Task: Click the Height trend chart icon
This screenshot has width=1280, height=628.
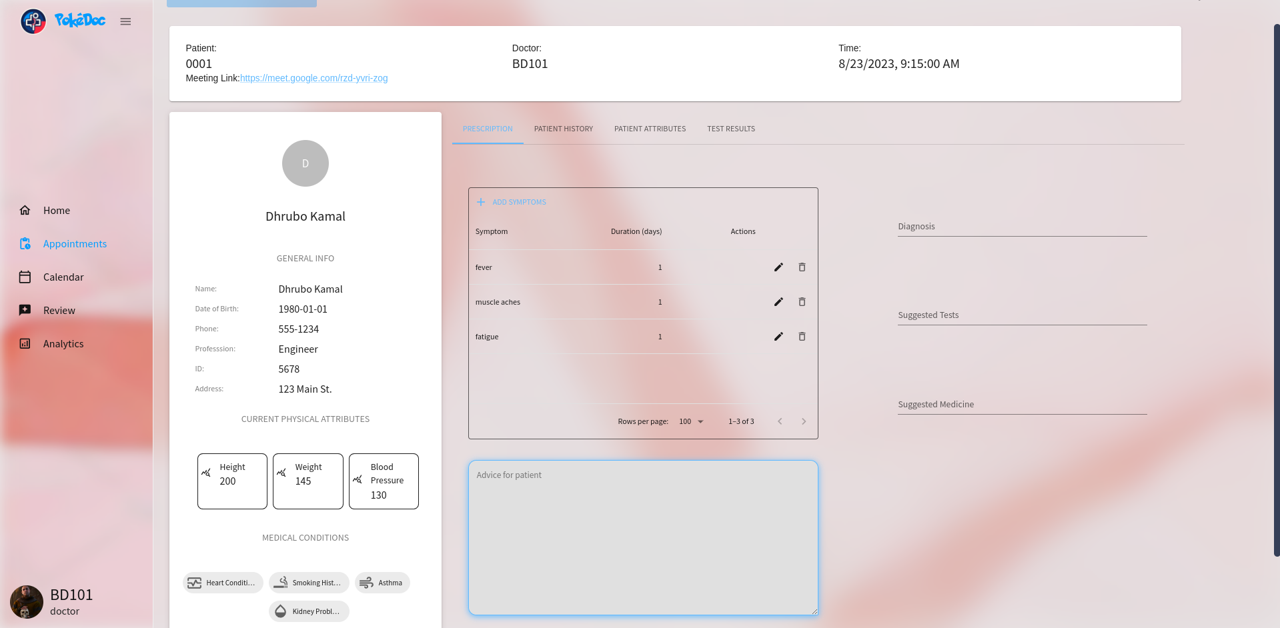Action: tap(206, 473)
